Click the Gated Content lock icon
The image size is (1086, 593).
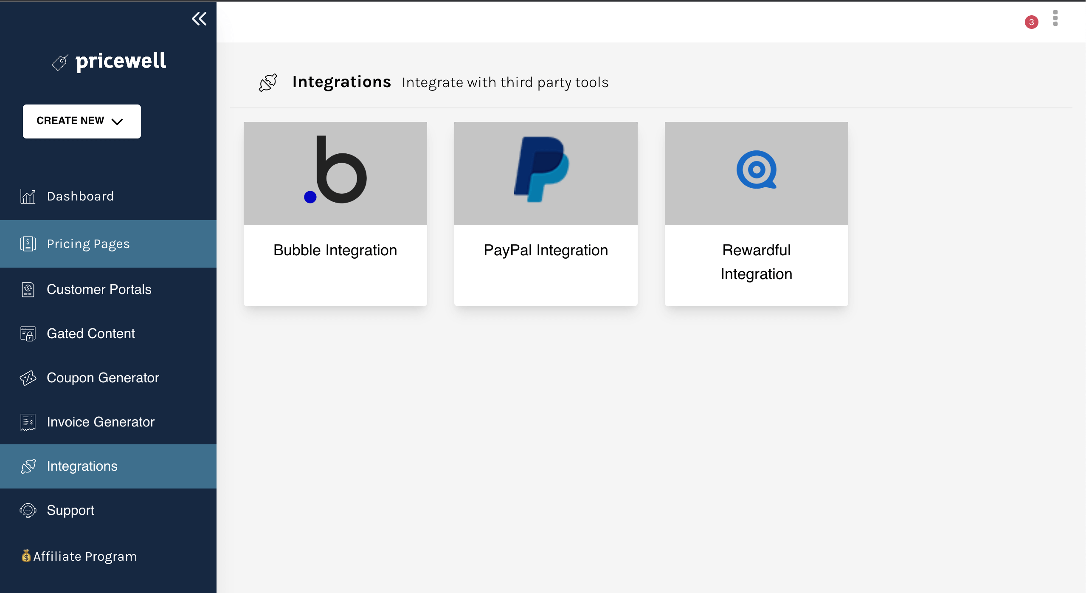pos(28,333)
